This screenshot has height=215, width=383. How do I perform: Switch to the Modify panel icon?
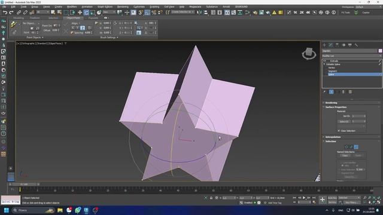(331, 45)
